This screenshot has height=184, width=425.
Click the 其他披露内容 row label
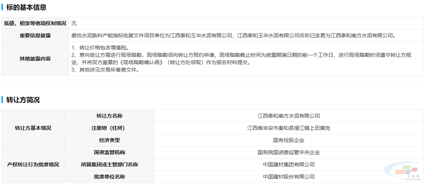tap(35, 59)
